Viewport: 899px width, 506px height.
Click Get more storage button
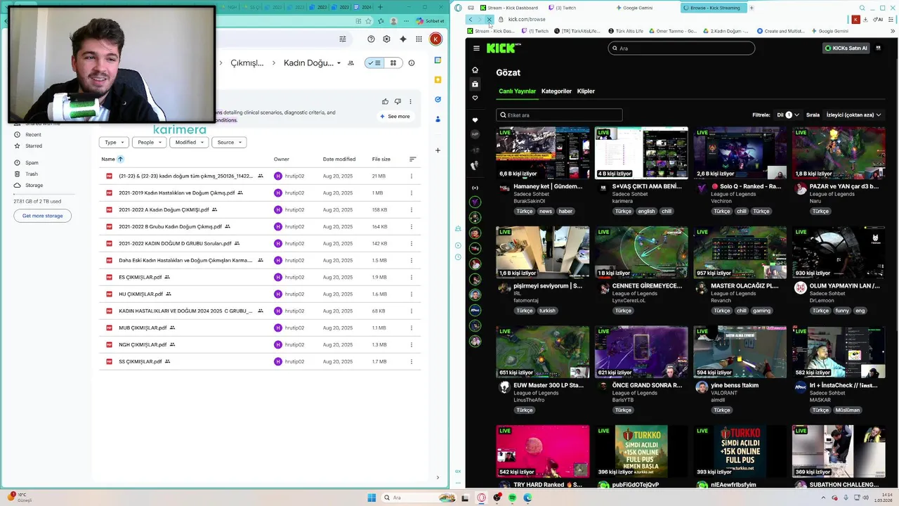pyautogui.click(x=42, y=216)
